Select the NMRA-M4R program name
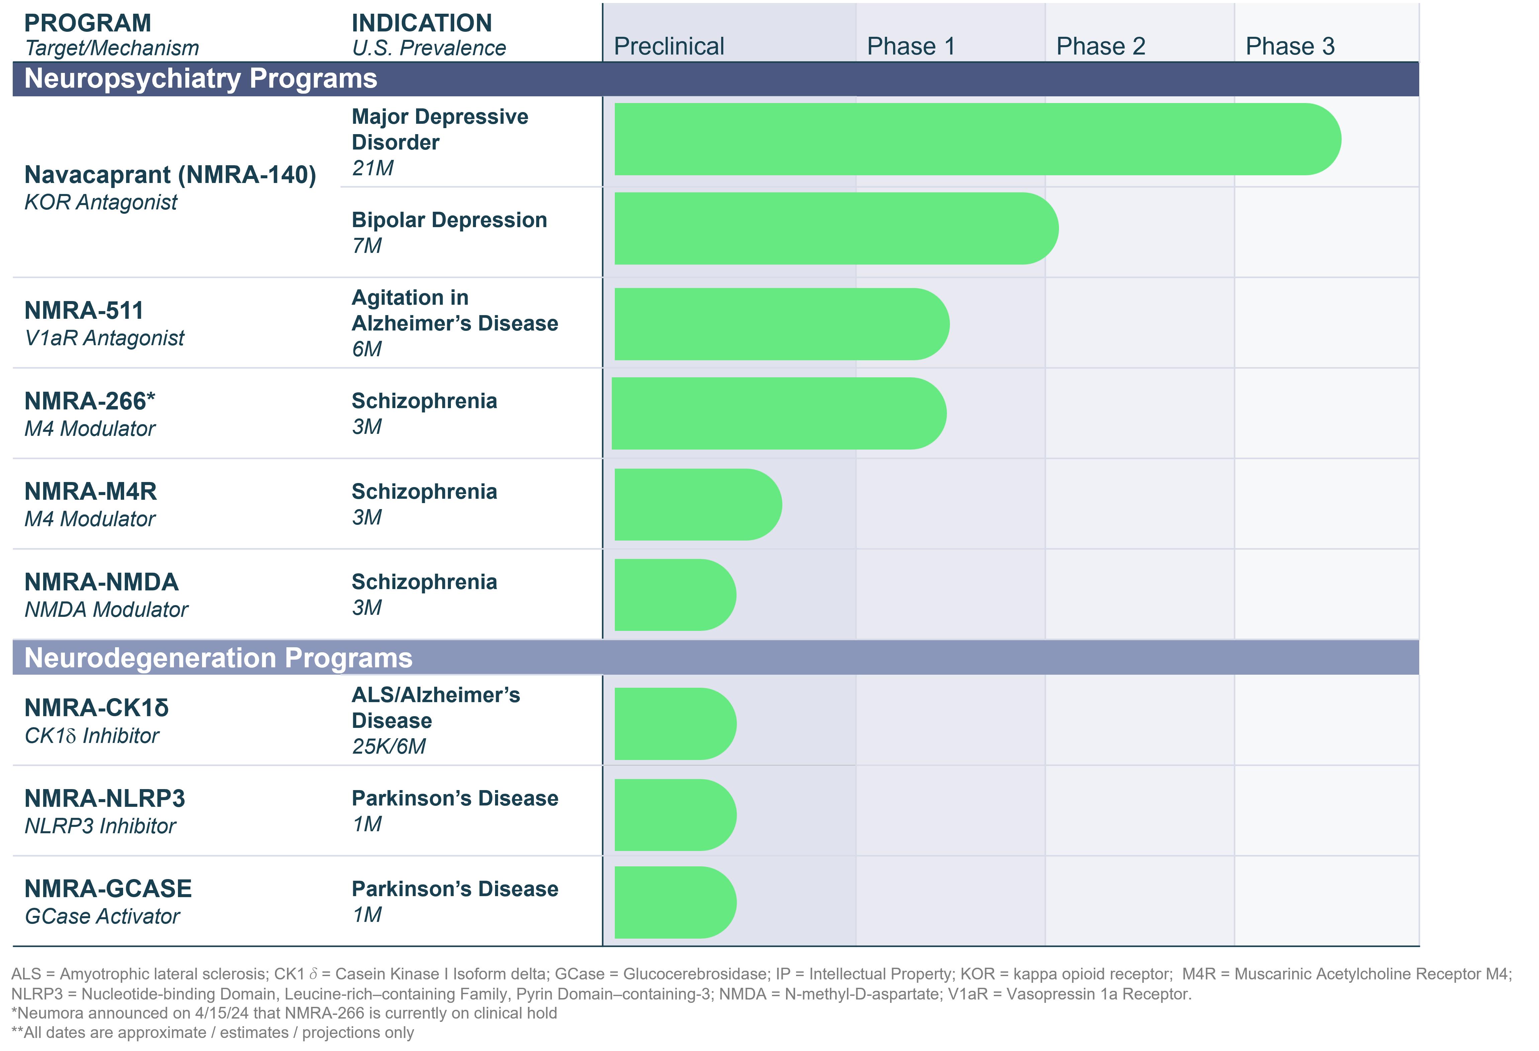The image size is (1539, 1051). click(x=91, y=491)
